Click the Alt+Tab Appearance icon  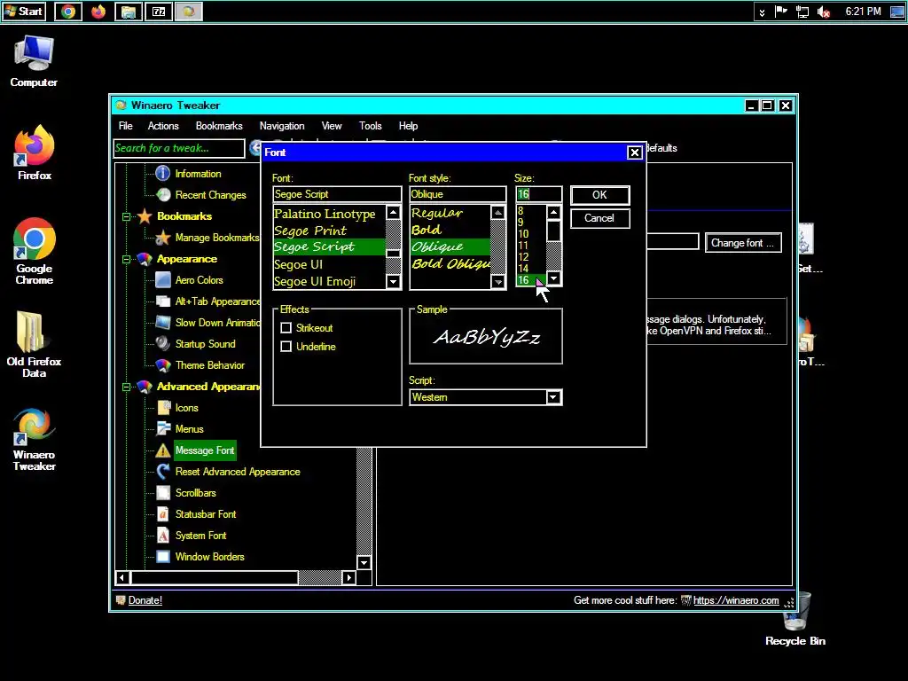tap(163, 301)
